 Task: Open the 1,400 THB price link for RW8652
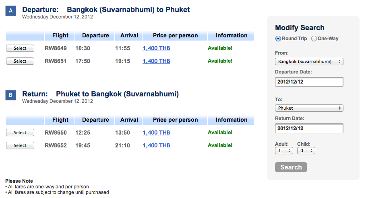pos(156,145)
